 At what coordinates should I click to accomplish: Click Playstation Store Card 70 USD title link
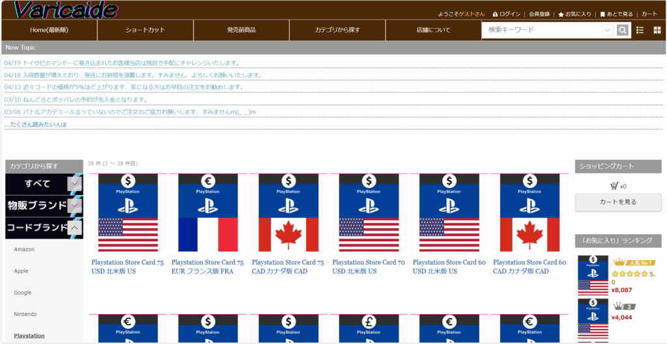coord(369,267)
